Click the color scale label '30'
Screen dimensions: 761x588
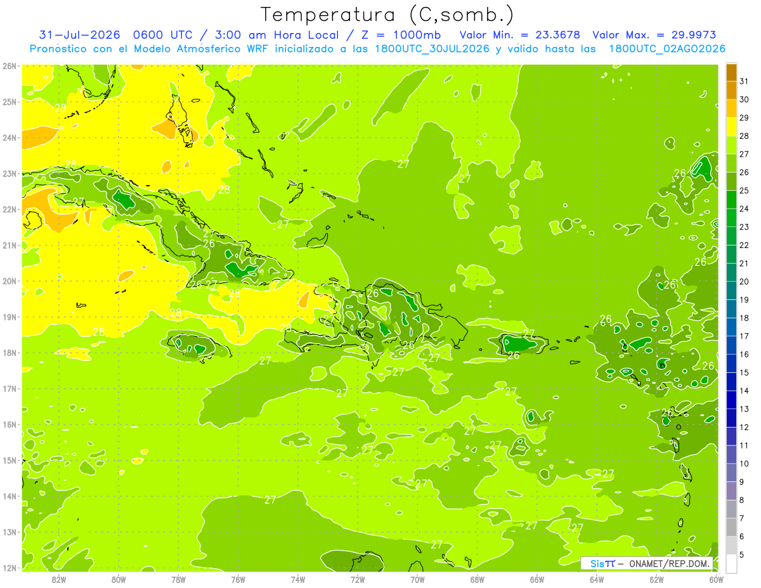coord(745,99)
